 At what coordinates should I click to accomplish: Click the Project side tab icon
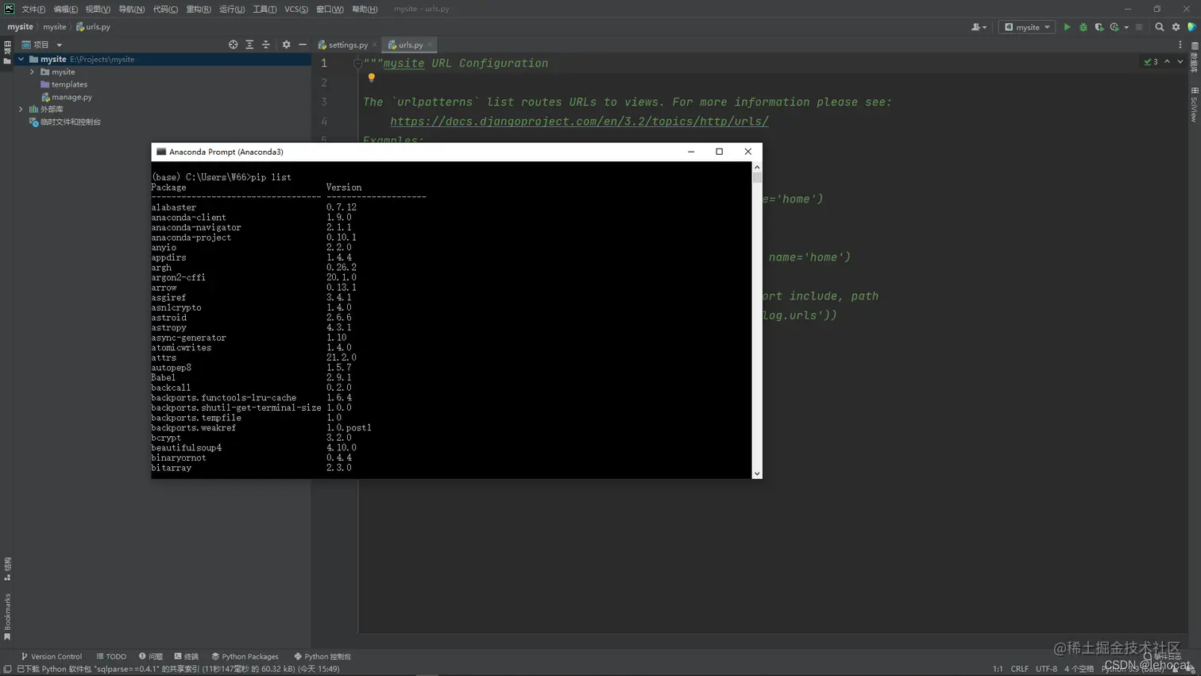coord(7,52)
